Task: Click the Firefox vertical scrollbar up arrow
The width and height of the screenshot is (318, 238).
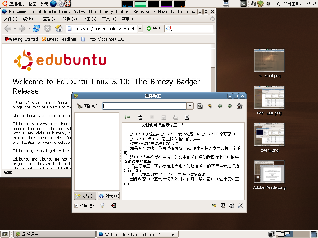Action: click(x=213, y=46)
